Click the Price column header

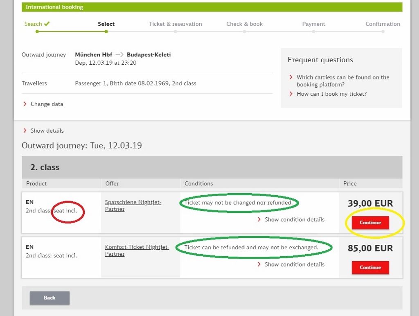coord(350,184)
